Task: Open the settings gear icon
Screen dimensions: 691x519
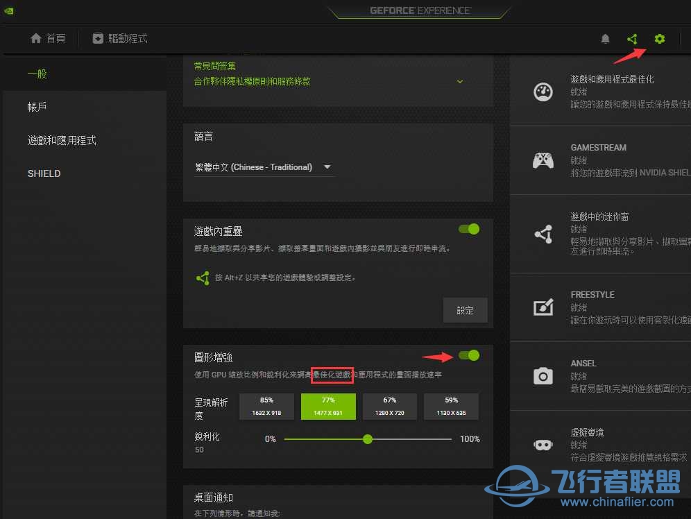Action: click(659, 39)
